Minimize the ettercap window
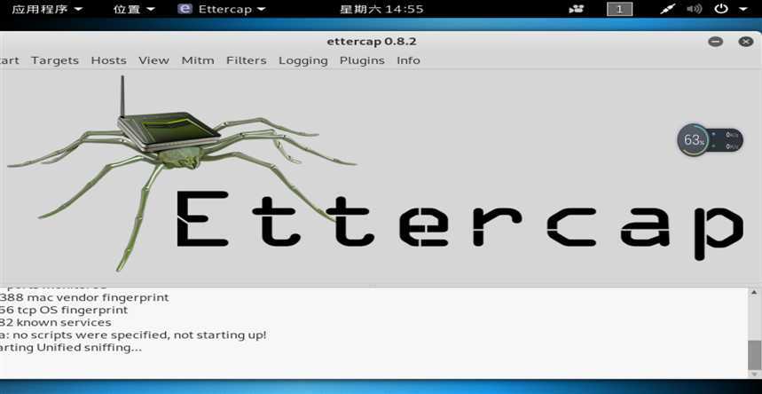Screen dimensions: 762x394 point(715,42)
